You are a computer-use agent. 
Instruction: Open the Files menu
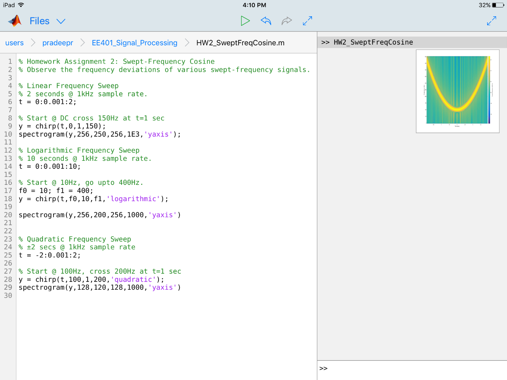pos(39,21)
